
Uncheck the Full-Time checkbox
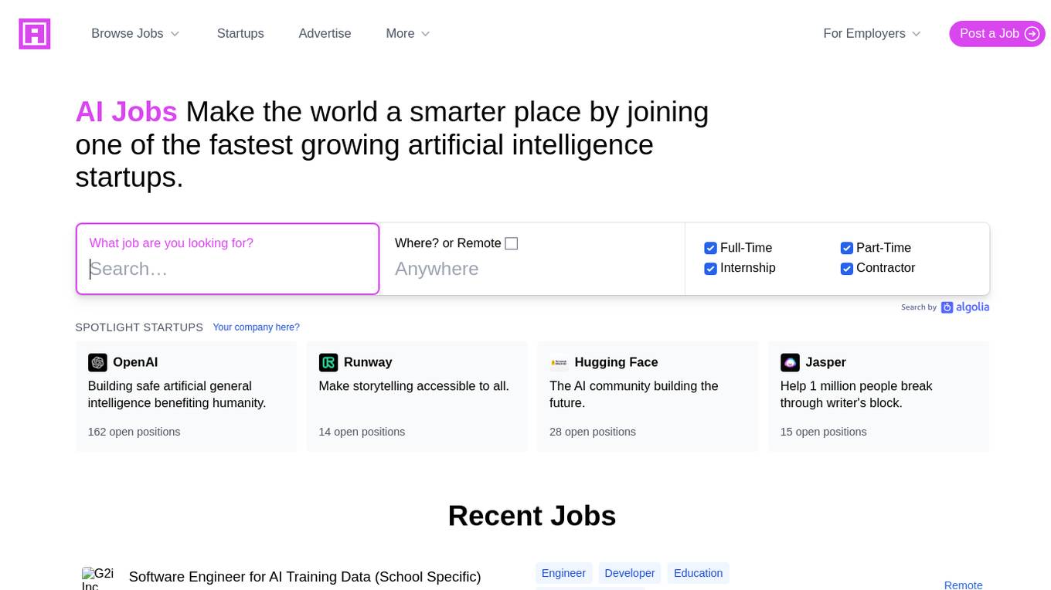(x=710, y=248)
